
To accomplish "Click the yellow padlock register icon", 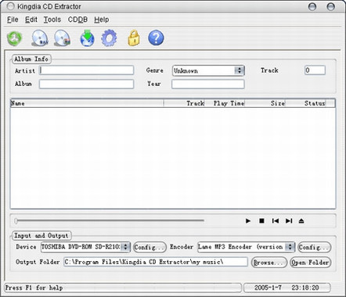I will [134, 38].
